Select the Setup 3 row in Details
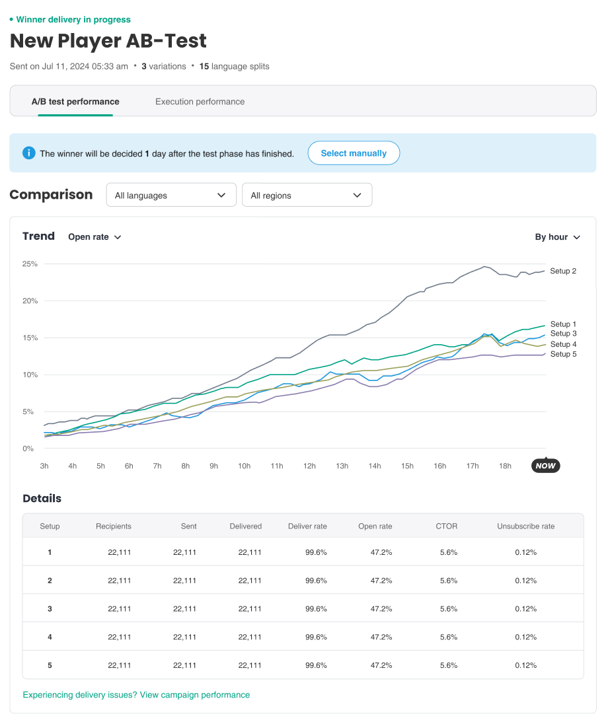 (303, 609)
